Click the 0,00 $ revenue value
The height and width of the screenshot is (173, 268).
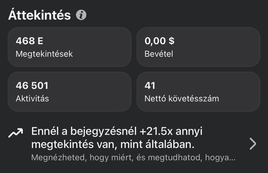pos(159,41)
